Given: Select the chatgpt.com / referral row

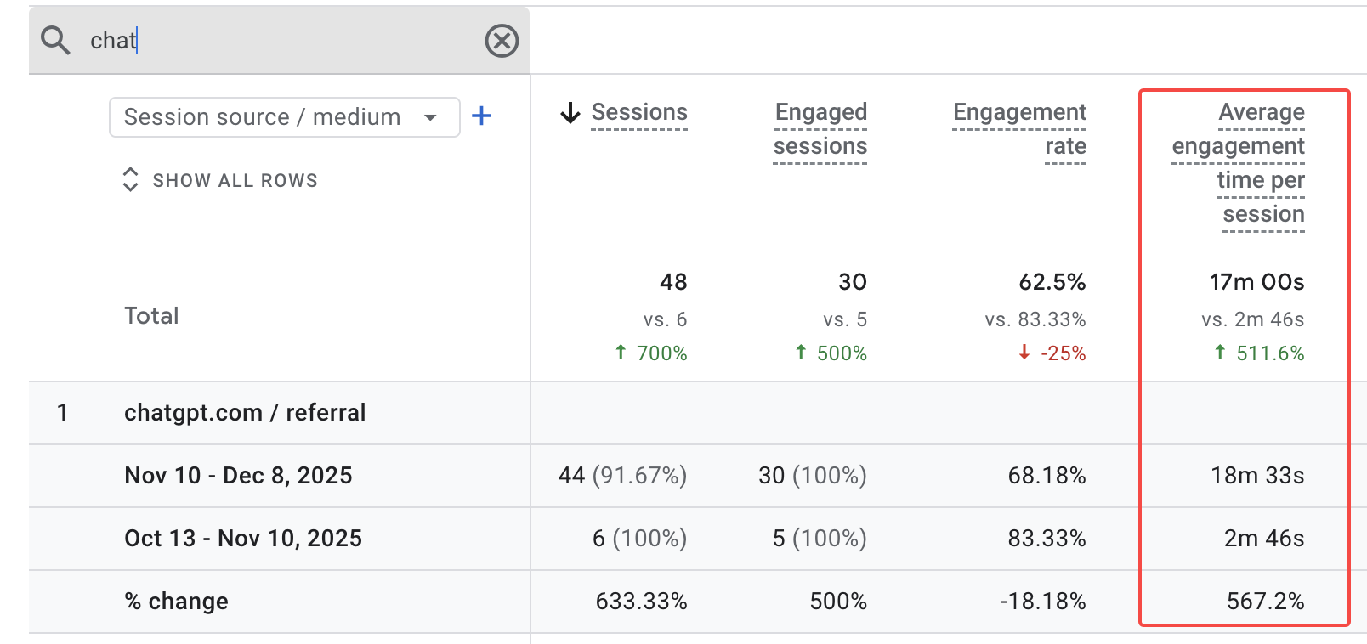Looking at the screenshot, I should 245,412.
